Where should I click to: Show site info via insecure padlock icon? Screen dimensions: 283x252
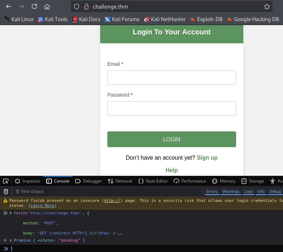[x=87, y=7]
